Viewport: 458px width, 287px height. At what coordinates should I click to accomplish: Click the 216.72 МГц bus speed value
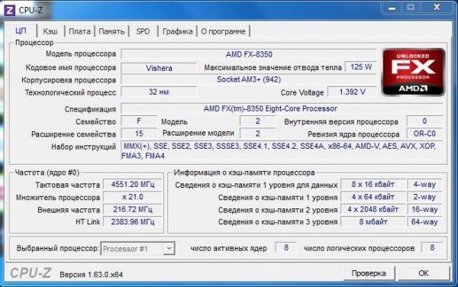133,209
